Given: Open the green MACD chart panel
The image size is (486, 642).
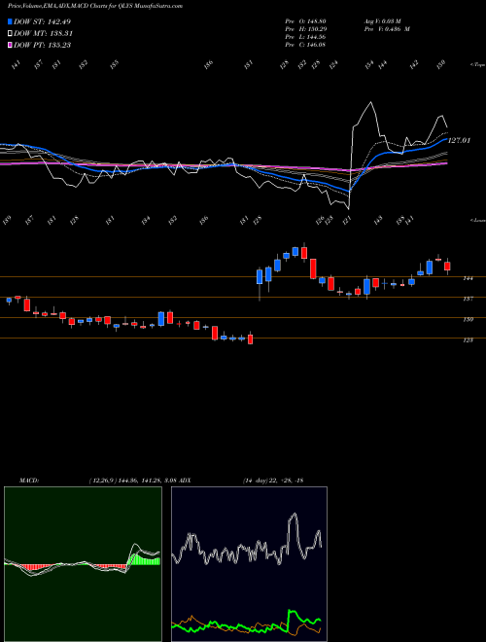Looking at the screenshot, I should [x=83, y=564].
